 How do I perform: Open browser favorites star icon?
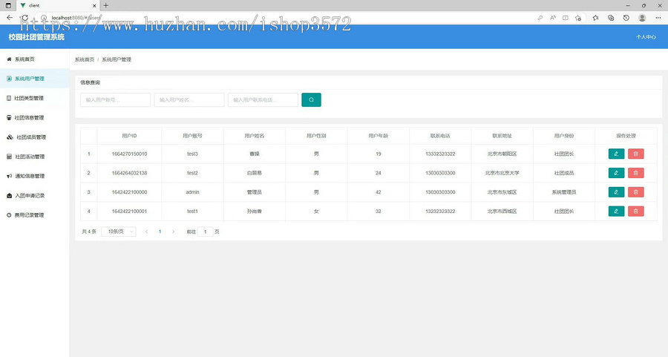[x=595, y=18]
